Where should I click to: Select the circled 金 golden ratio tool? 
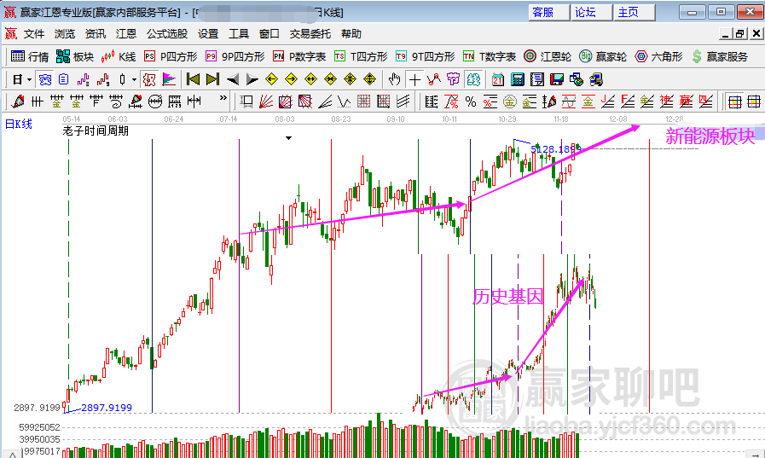[x=510, y=101]
